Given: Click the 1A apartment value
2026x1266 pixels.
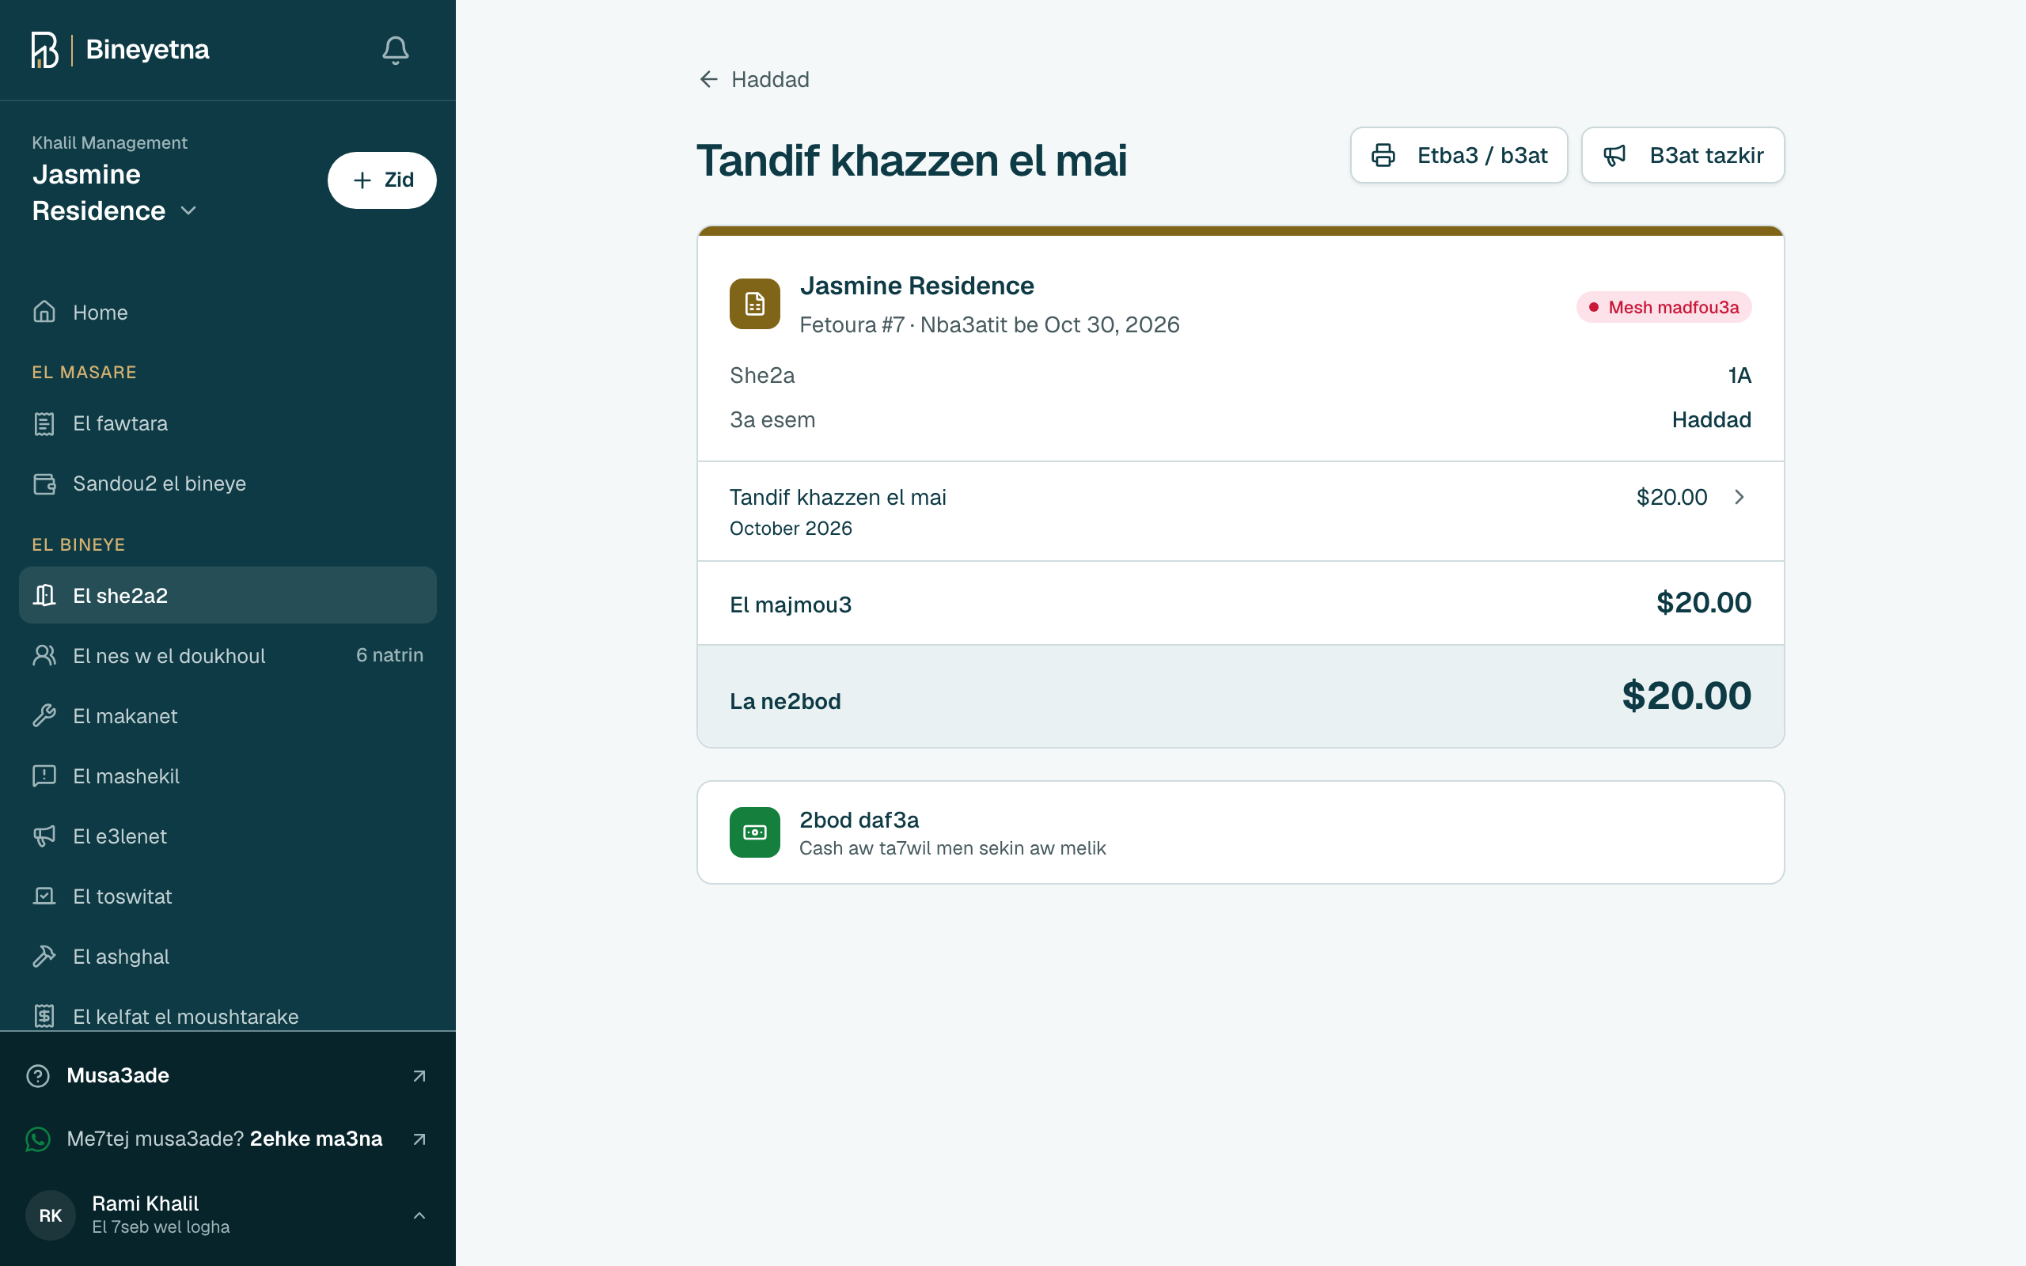Looking at the screenshot, I should [1739, 375].
